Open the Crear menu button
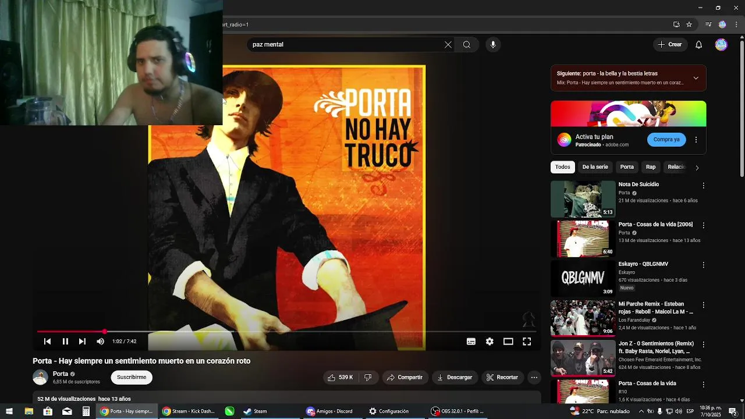 pyautogui.click(x=670, y=45)
